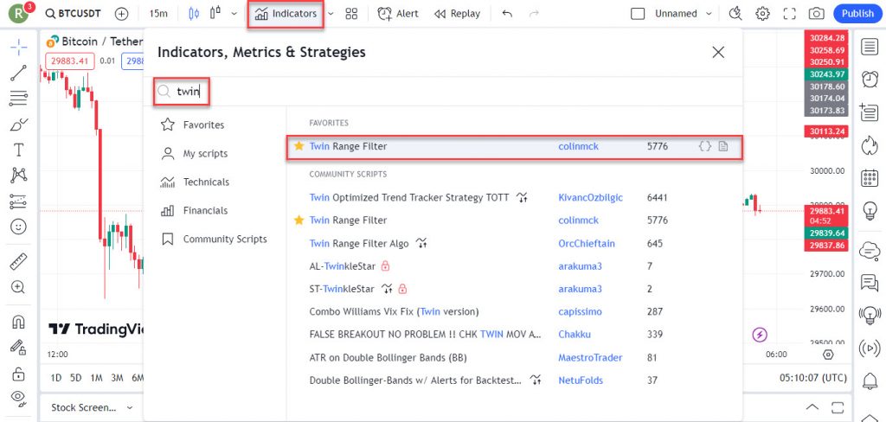Expand the indicator templates chevron
The image size is (886, 422).
click(331, 14)
